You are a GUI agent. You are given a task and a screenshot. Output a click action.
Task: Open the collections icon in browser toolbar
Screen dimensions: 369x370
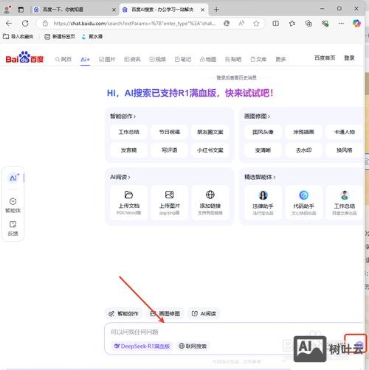tap(308, 24)
